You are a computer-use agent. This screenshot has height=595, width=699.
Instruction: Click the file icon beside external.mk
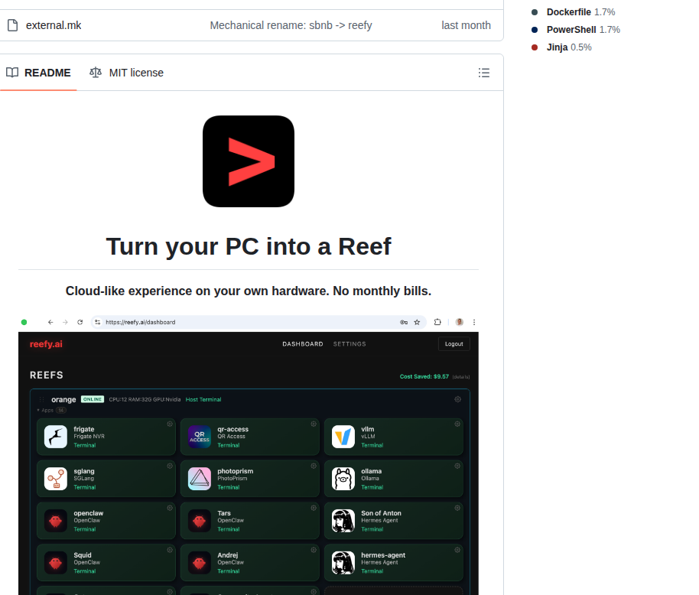click(x=13, y=25)
